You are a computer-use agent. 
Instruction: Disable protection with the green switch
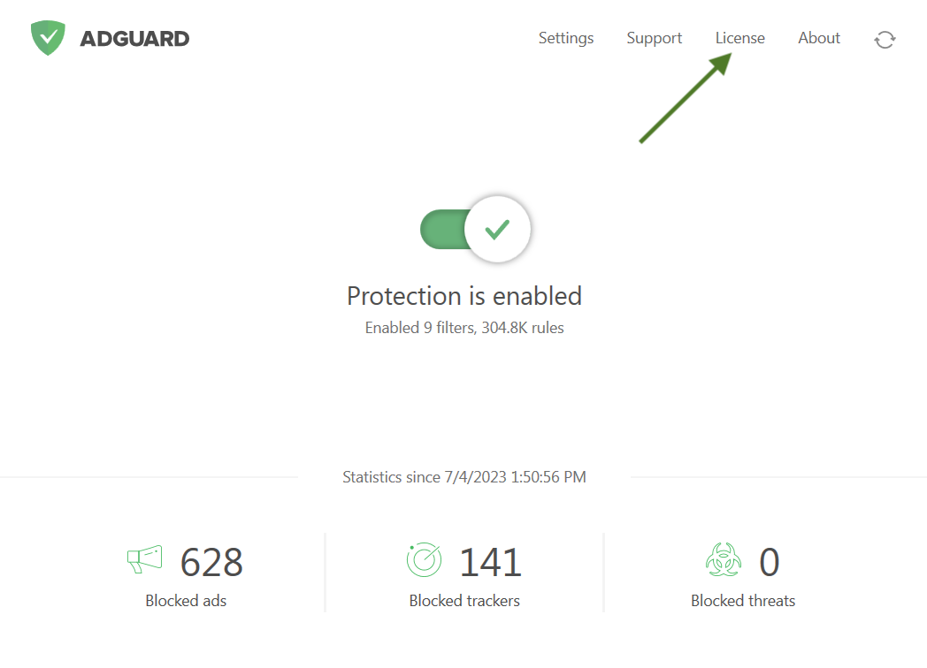475,230
